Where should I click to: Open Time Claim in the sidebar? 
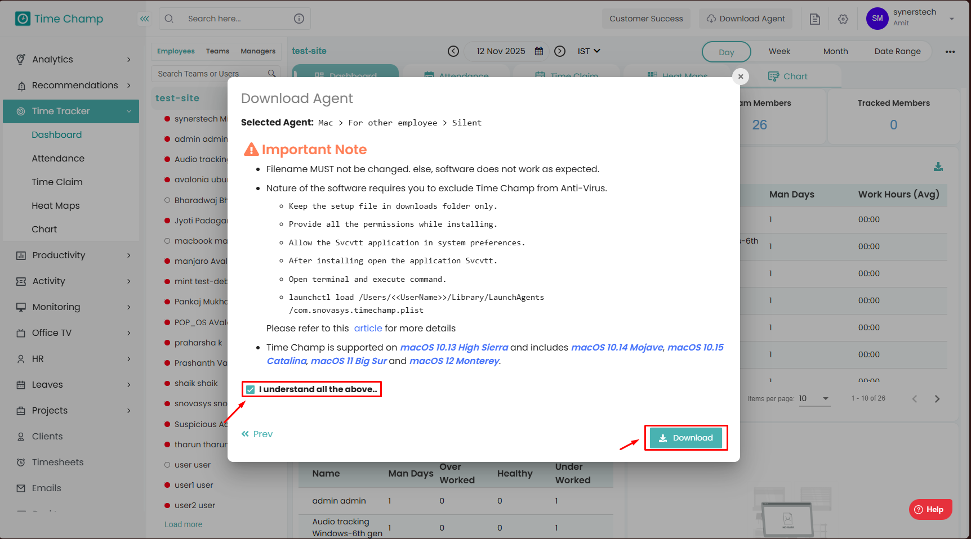click(x=57, y=182)
